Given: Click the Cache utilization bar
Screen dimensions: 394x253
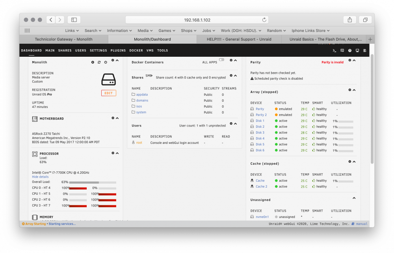Looking at the screenshot, I should (x=346, y=181).
